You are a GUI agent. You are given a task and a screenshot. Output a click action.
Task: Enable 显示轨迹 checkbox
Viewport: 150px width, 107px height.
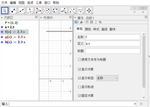click(79, 87)
